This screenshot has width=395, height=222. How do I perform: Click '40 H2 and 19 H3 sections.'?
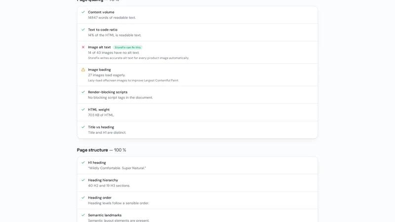[109, 186]
